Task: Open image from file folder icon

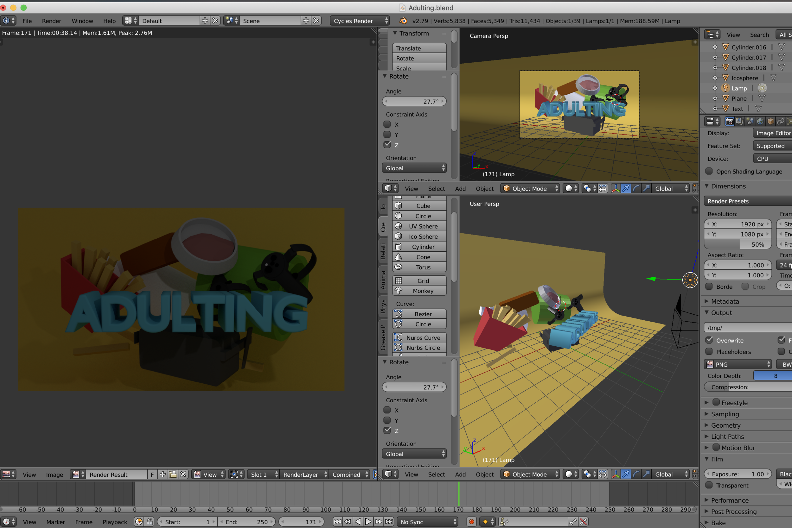Action: 173,474
